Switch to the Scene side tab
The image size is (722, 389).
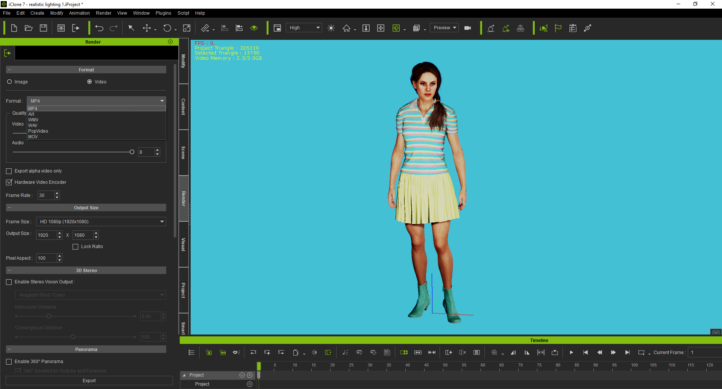tap(184, 153)
